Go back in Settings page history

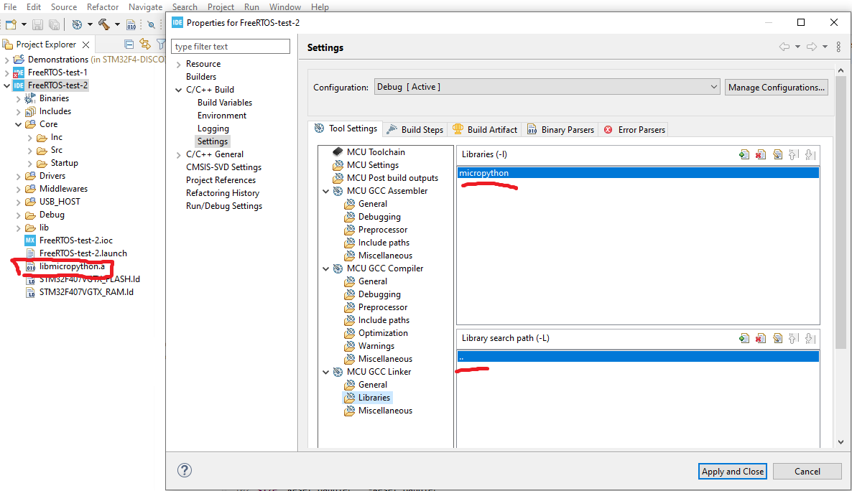coord(784,47)
